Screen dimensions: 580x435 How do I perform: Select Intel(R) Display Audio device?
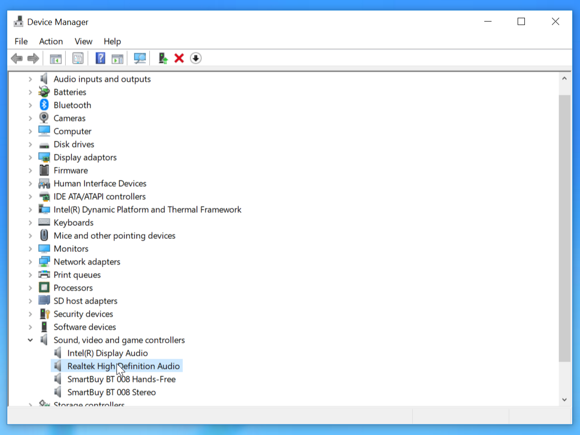pyautogui.click(x=107, y=353)
